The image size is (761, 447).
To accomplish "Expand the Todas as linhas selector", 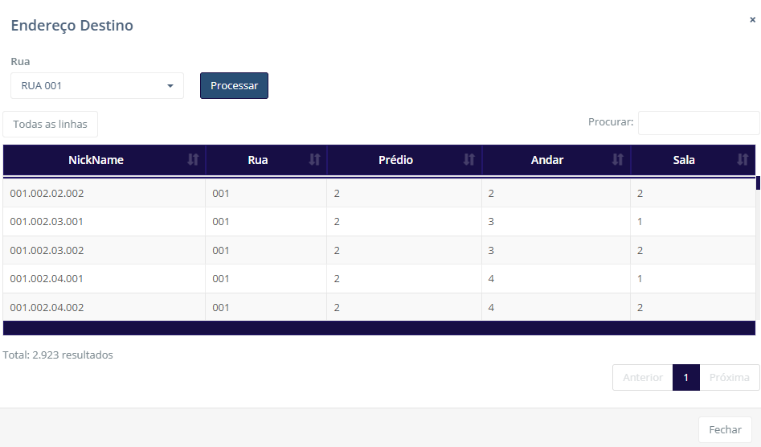I will pyautogui.click(x=51, y=125).
